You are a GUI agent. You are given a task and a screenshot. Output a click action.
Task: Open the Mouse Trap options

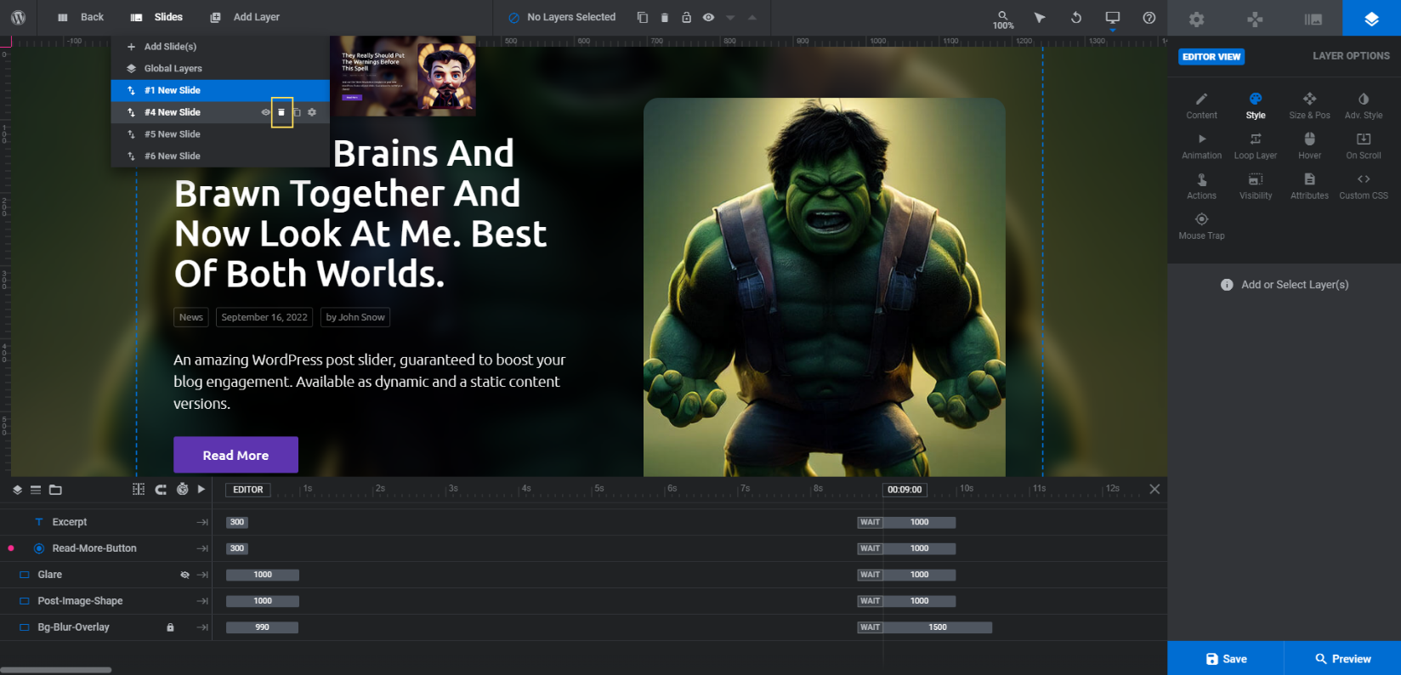(x=1201, y=226)
